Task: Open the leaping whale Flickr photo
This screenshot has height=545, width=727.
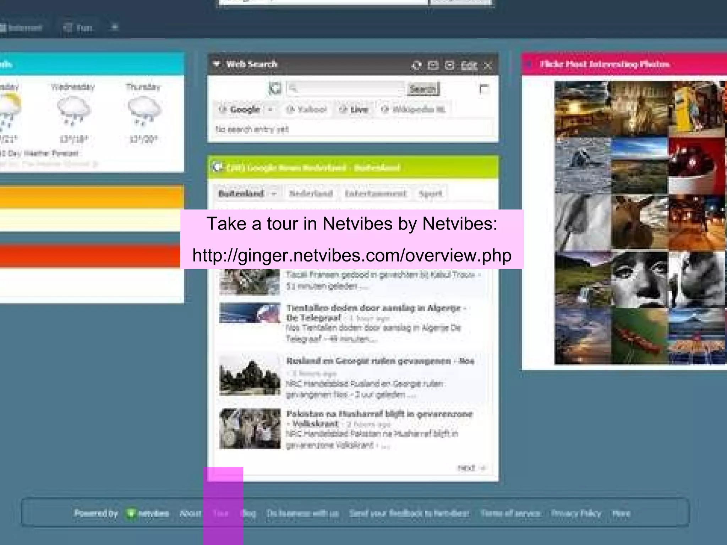Action: tap(583, 166)
